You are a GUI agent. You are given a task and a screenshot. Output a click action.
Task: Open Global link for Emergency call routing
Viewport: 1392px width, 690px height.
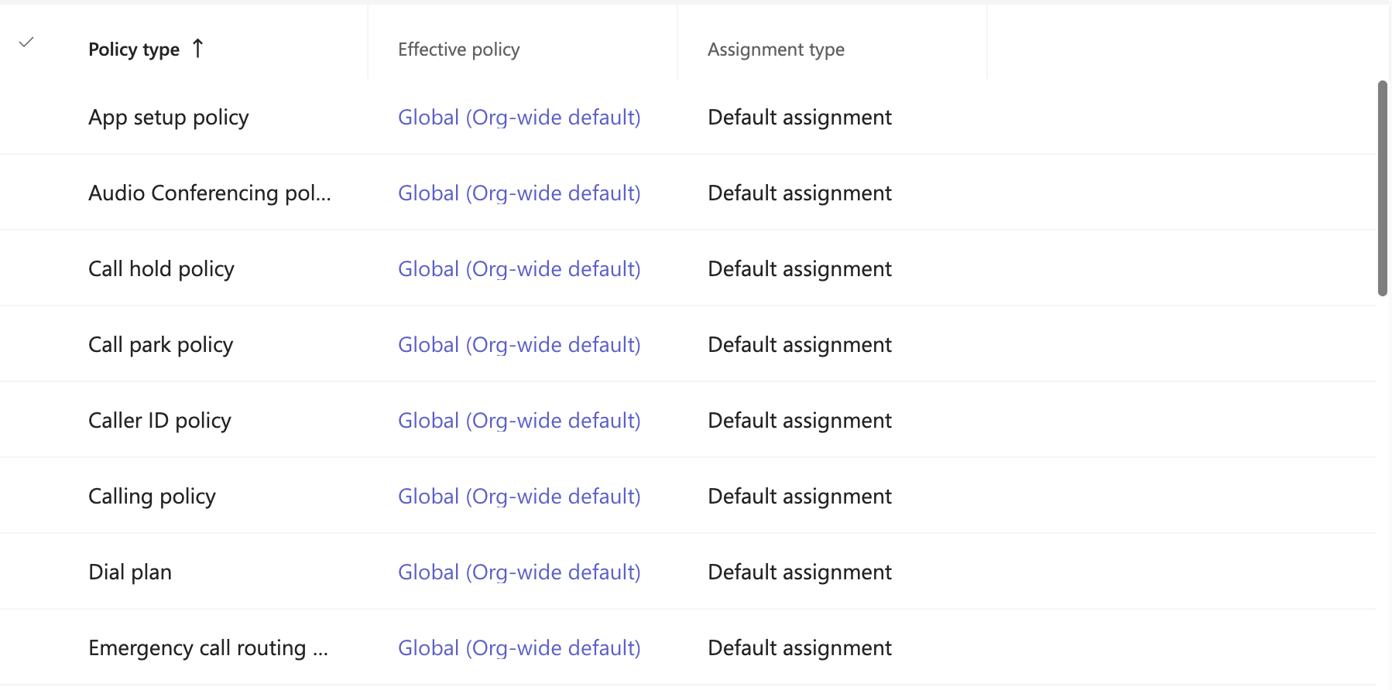coord(519,647)
